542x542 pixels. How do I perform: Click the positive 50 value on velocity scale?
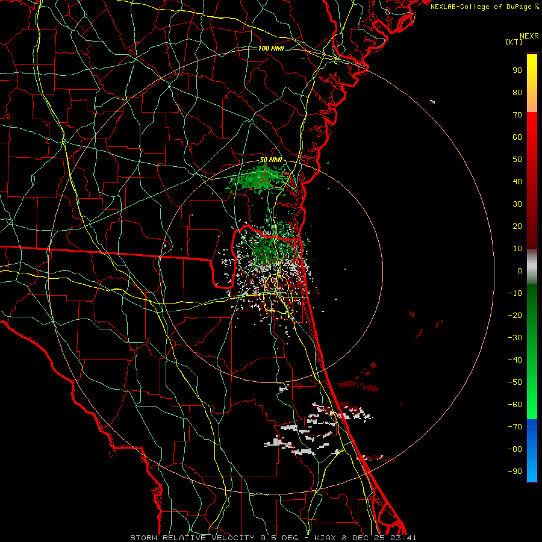point(517,160)
